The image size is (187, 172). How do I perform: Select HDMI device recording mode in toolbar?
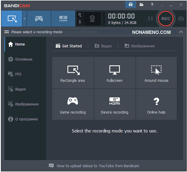click(x=63, y=19)
